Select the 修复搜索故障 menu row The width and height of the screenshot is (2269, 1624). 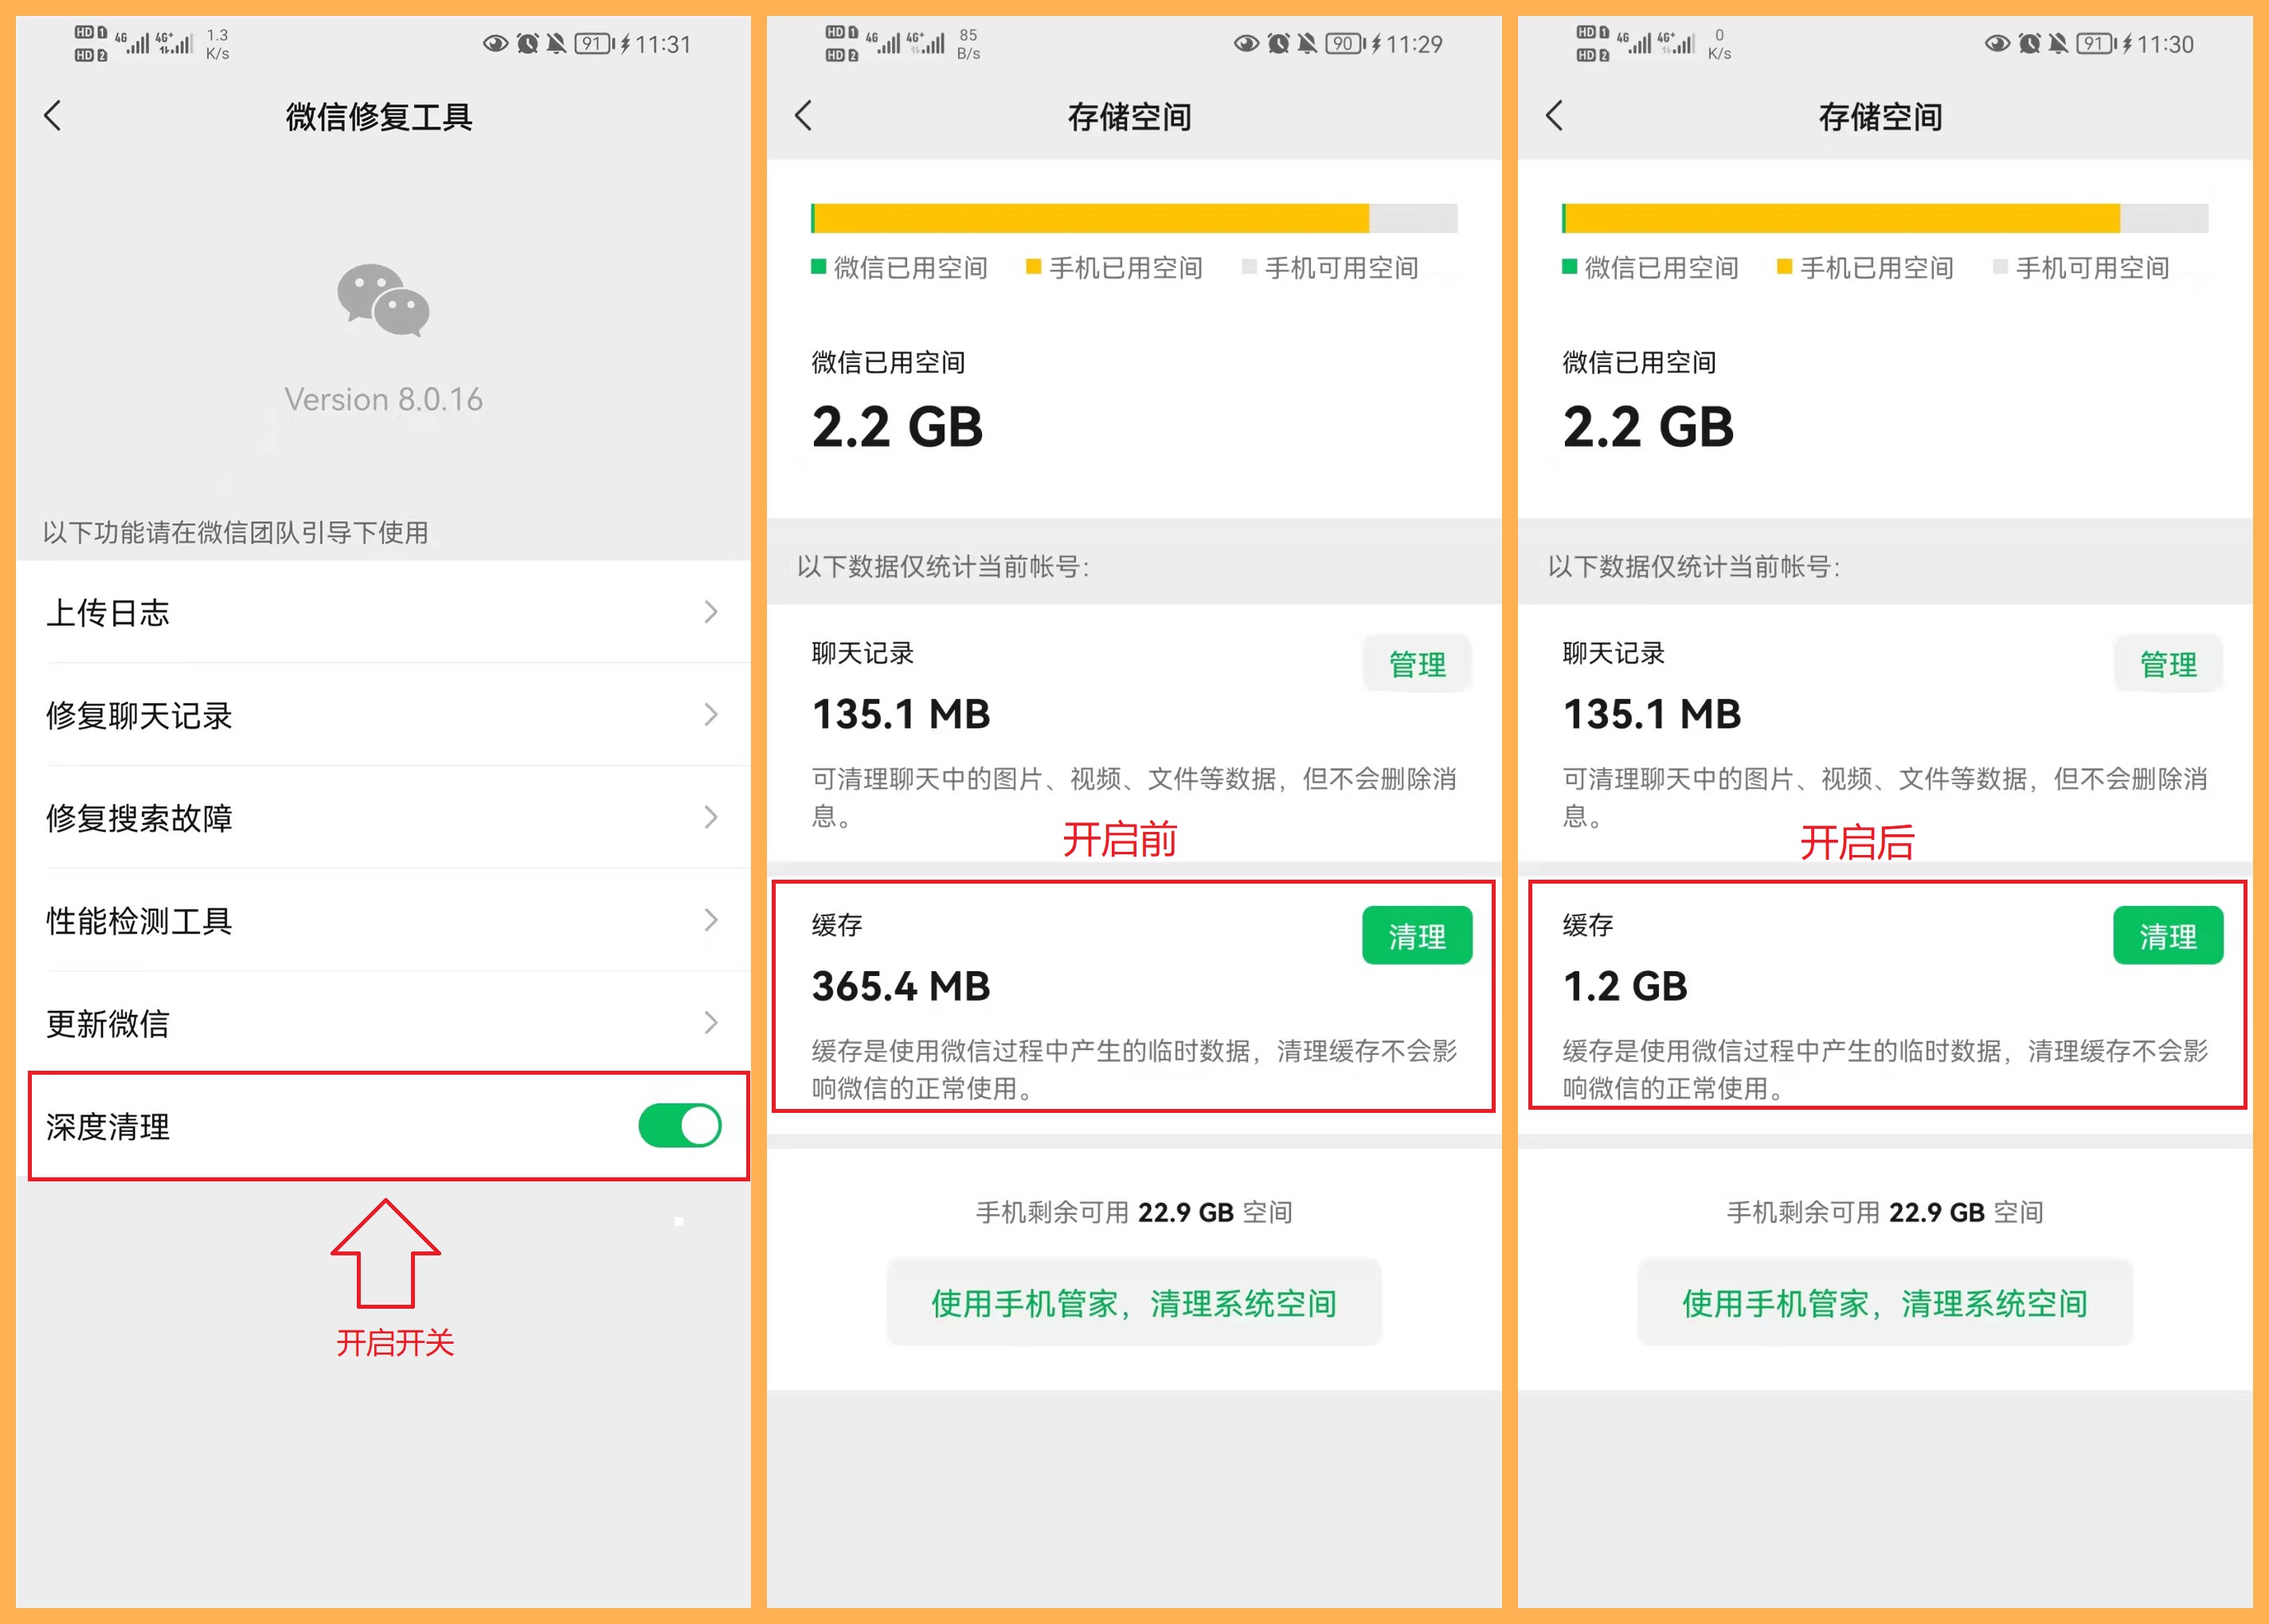point(383,818)
